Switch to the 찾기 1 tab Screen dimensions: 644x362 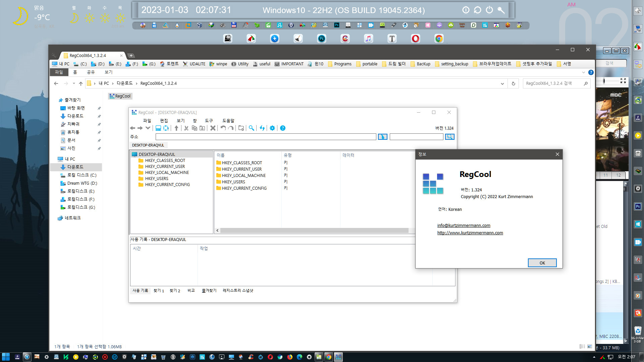(159, 291)
